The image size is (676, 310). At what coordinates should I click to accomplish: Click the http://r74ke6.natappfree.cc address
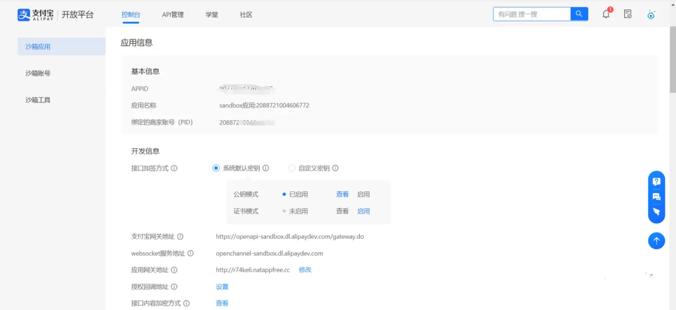(x=253, y=270)
